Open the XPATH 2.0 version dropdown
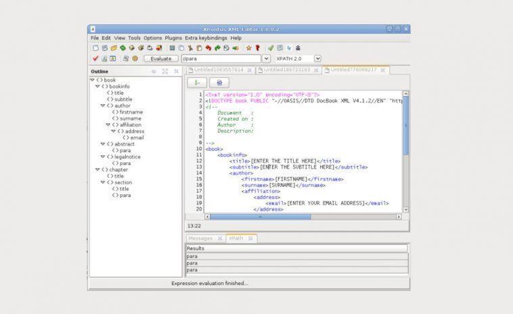Viewport: 513px width, 314px height. 317,59
